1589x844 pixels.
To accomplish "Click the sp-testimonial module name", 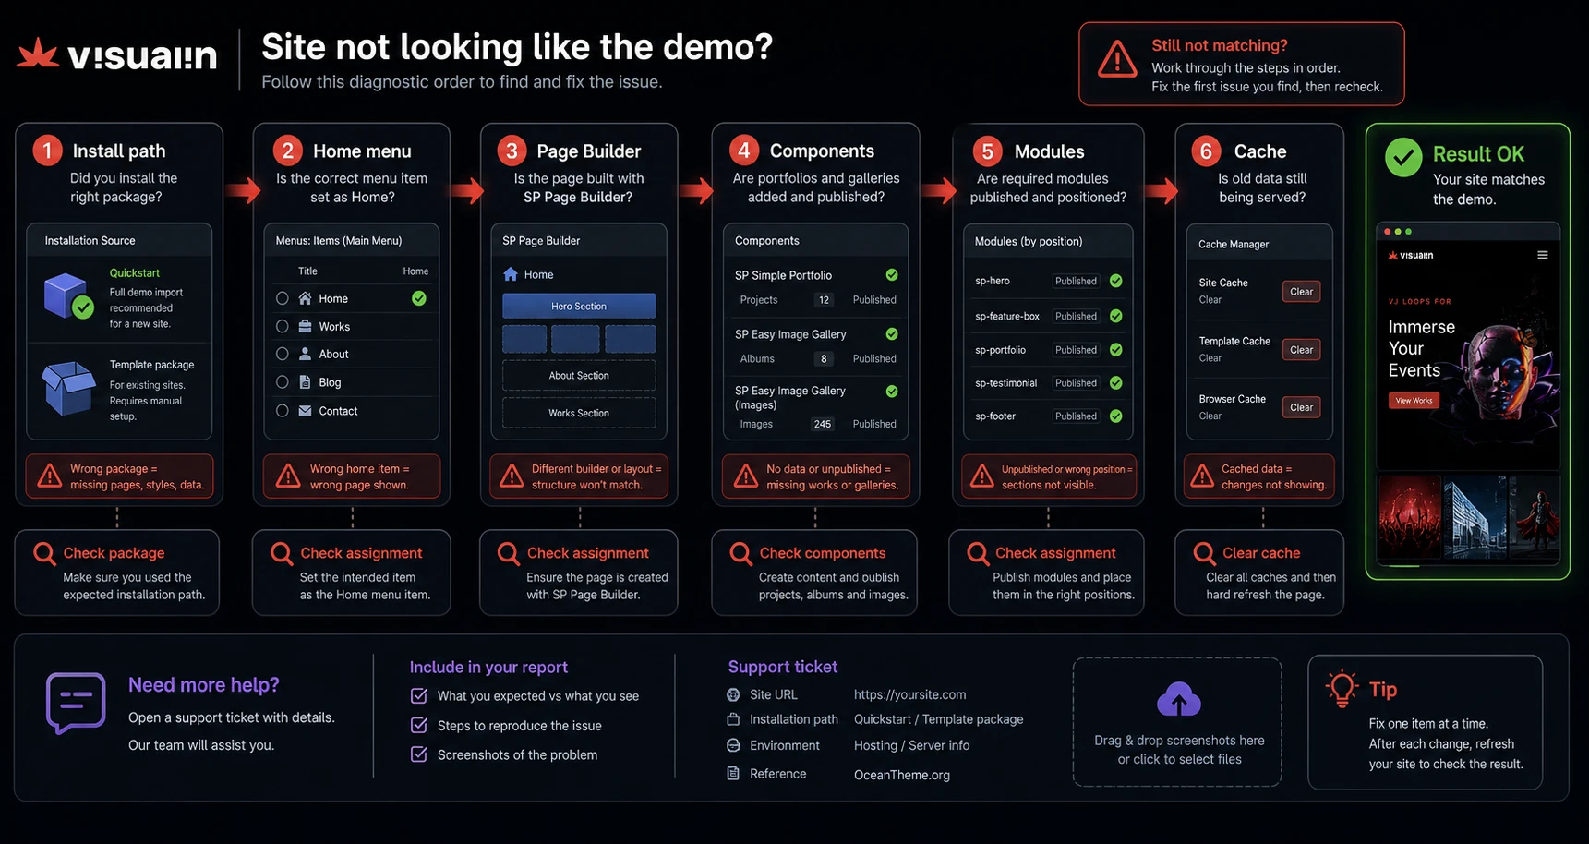I will (x=1005, y=383).
